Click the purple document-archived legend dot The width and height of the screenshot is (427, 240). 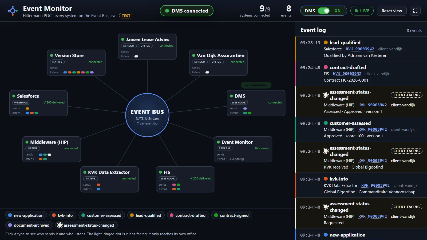pos(10,225)
